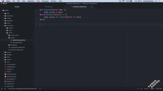Open the View menu

[24, 1]
